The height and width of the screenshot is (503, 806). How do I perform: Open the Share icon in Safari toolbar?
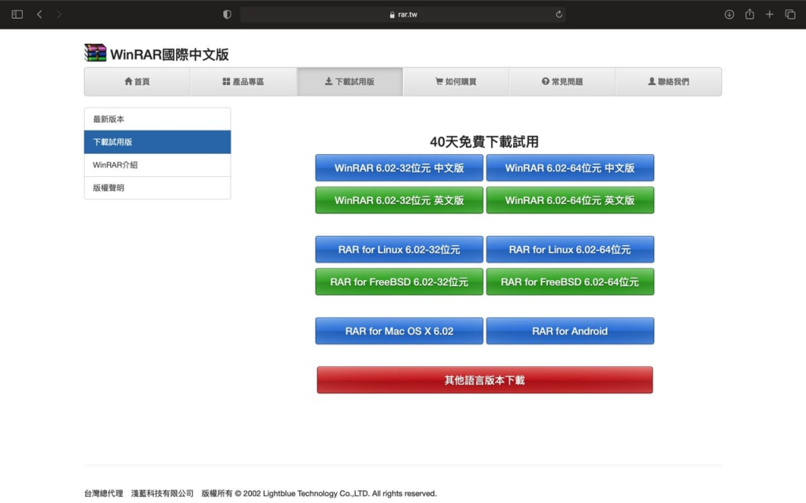(x=749, y=14)
